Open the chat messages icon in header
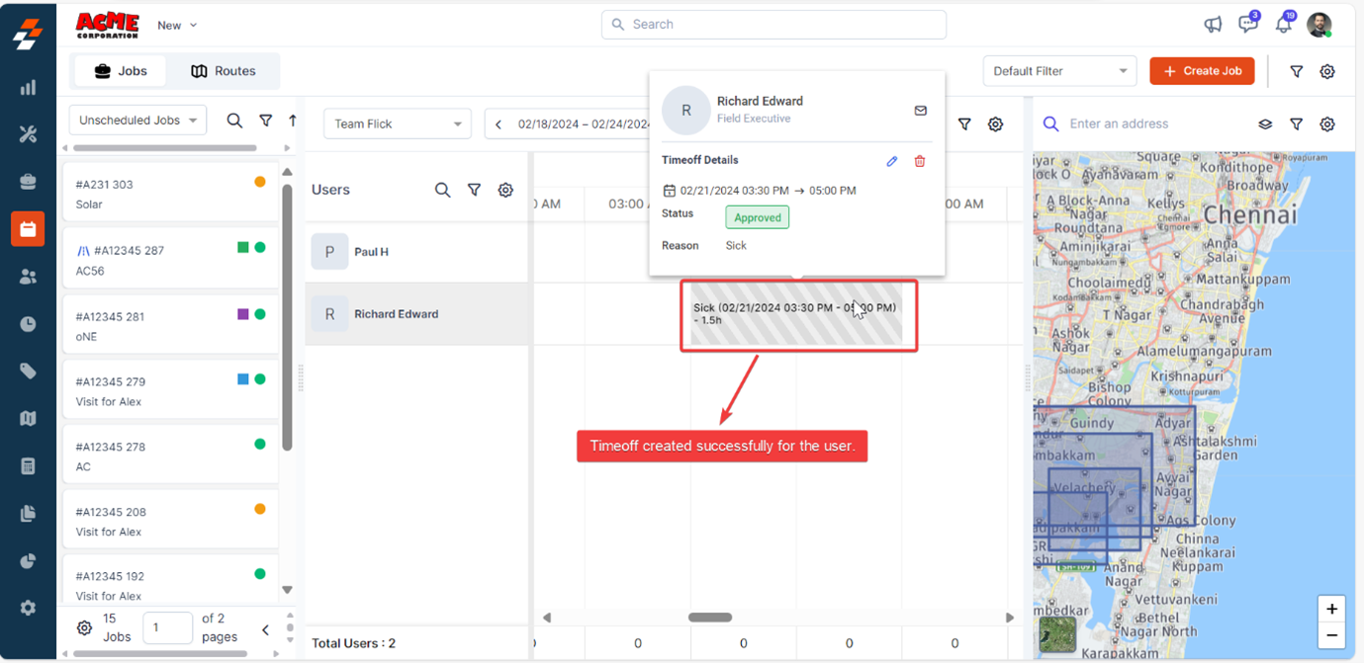The height and width of the screenshot is (663, 1364). 1247,25
